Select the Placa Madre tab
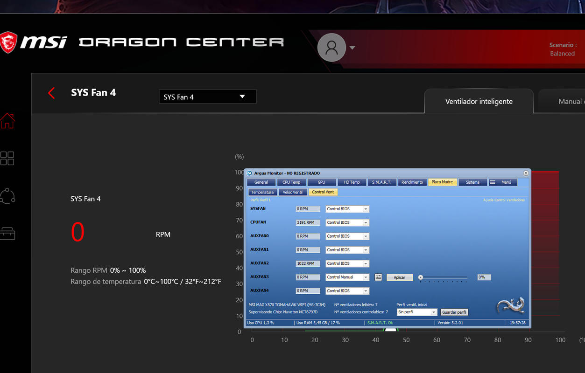 point(442,182)
